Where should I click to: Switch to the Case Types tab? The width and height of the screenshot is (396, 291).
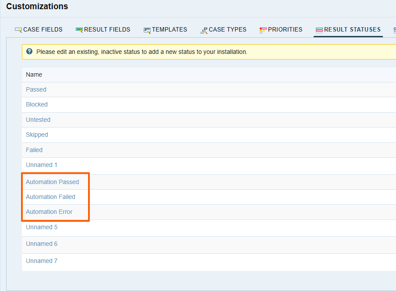(x=223, y=29)
